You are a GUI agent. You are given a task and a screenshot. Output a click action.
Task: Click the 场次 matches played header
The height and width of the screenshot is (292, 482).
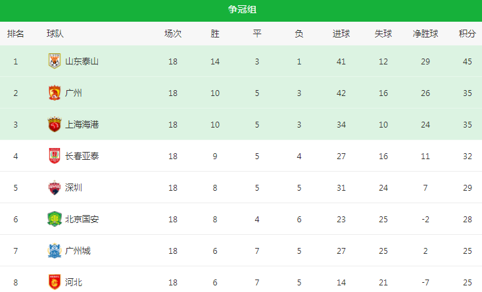click(x=173, y=33)
